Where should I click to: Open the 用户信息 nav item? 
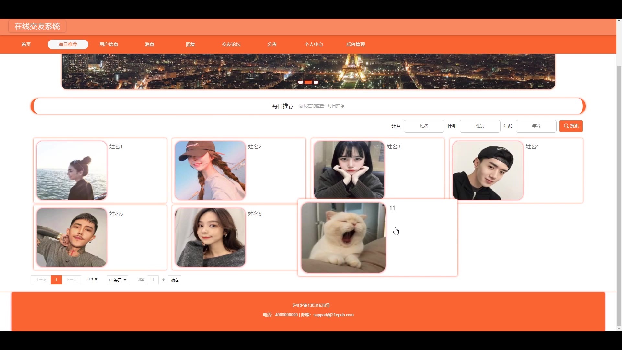point(109,44)
